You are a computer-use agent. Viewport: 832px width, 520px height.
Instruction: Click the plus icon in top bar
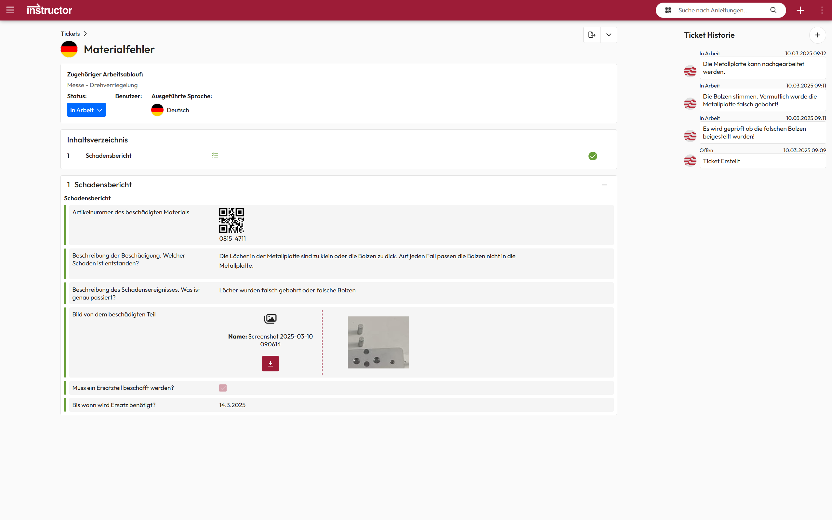(800, 10)
